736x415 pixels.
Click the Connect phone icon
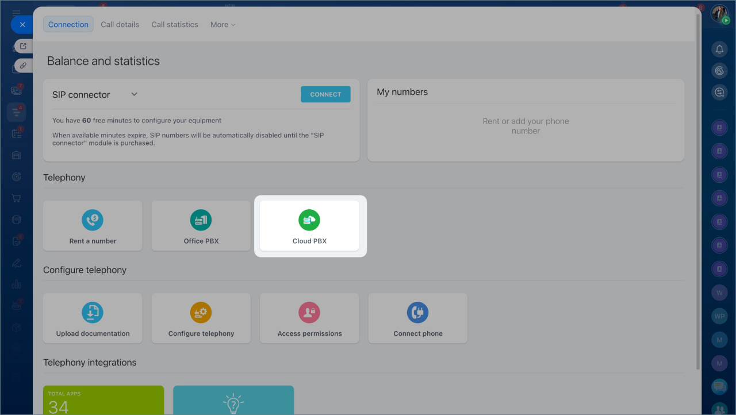(x=417, y=313)
